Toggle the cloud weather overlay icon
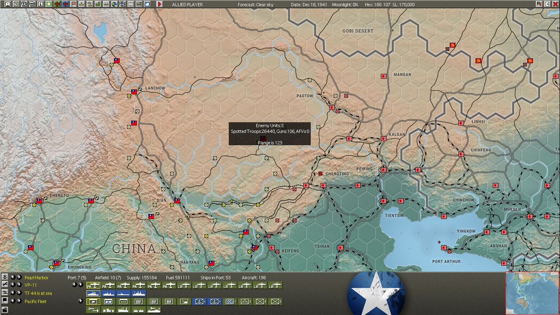This screenshot has height=315, width=560. click(x=147, y=4)
